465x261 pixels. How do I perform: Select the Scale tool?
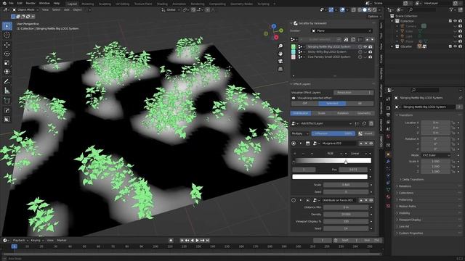(x=7, y=63)
